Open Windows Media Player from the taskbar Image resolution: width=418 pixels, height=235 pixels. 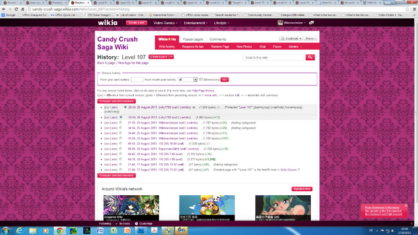click(46, 230)
